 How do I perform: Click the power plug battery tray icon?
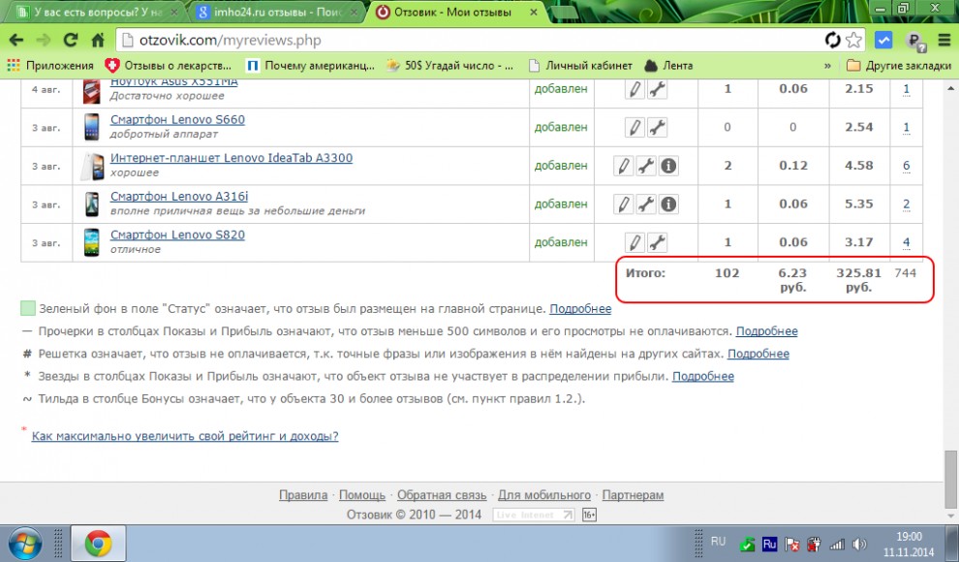click(x=814, y=544)
